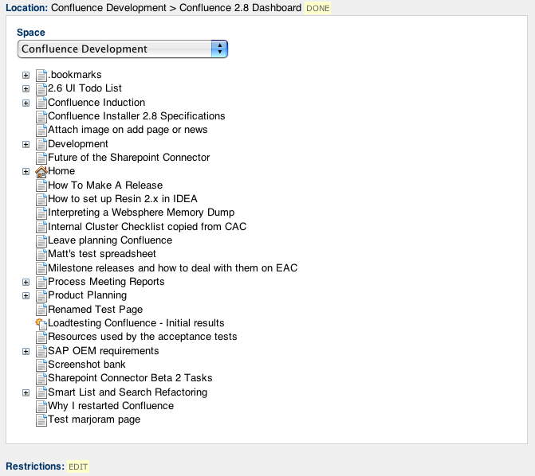Choose the Development page label
535x476 pixels.
(78, 144)
